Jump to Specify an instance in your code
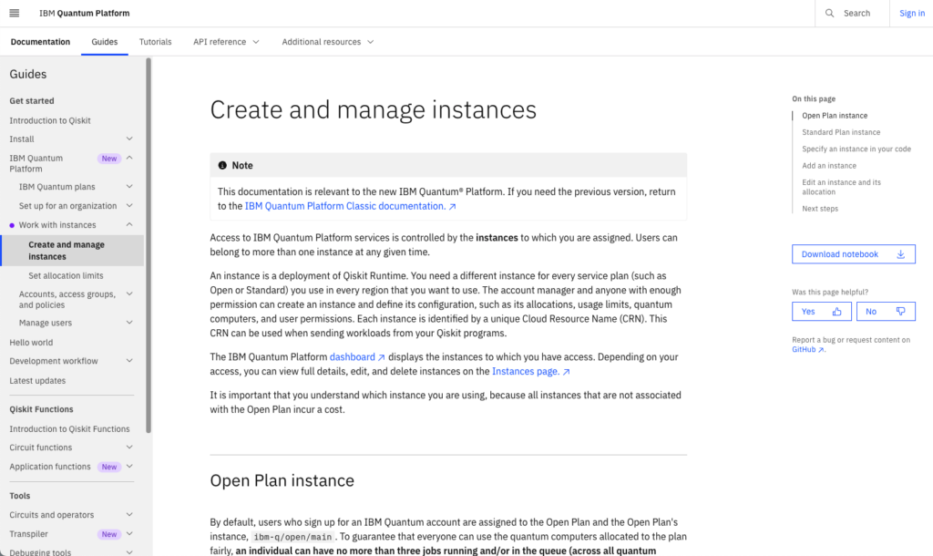The width and height of the screenshot is (933, 556). coord(856,149)
